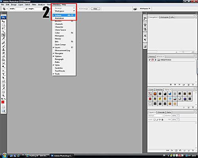Expand the Default Actions folder triangle
Viewport: 198px width, 158px height.
click(156, 60)
